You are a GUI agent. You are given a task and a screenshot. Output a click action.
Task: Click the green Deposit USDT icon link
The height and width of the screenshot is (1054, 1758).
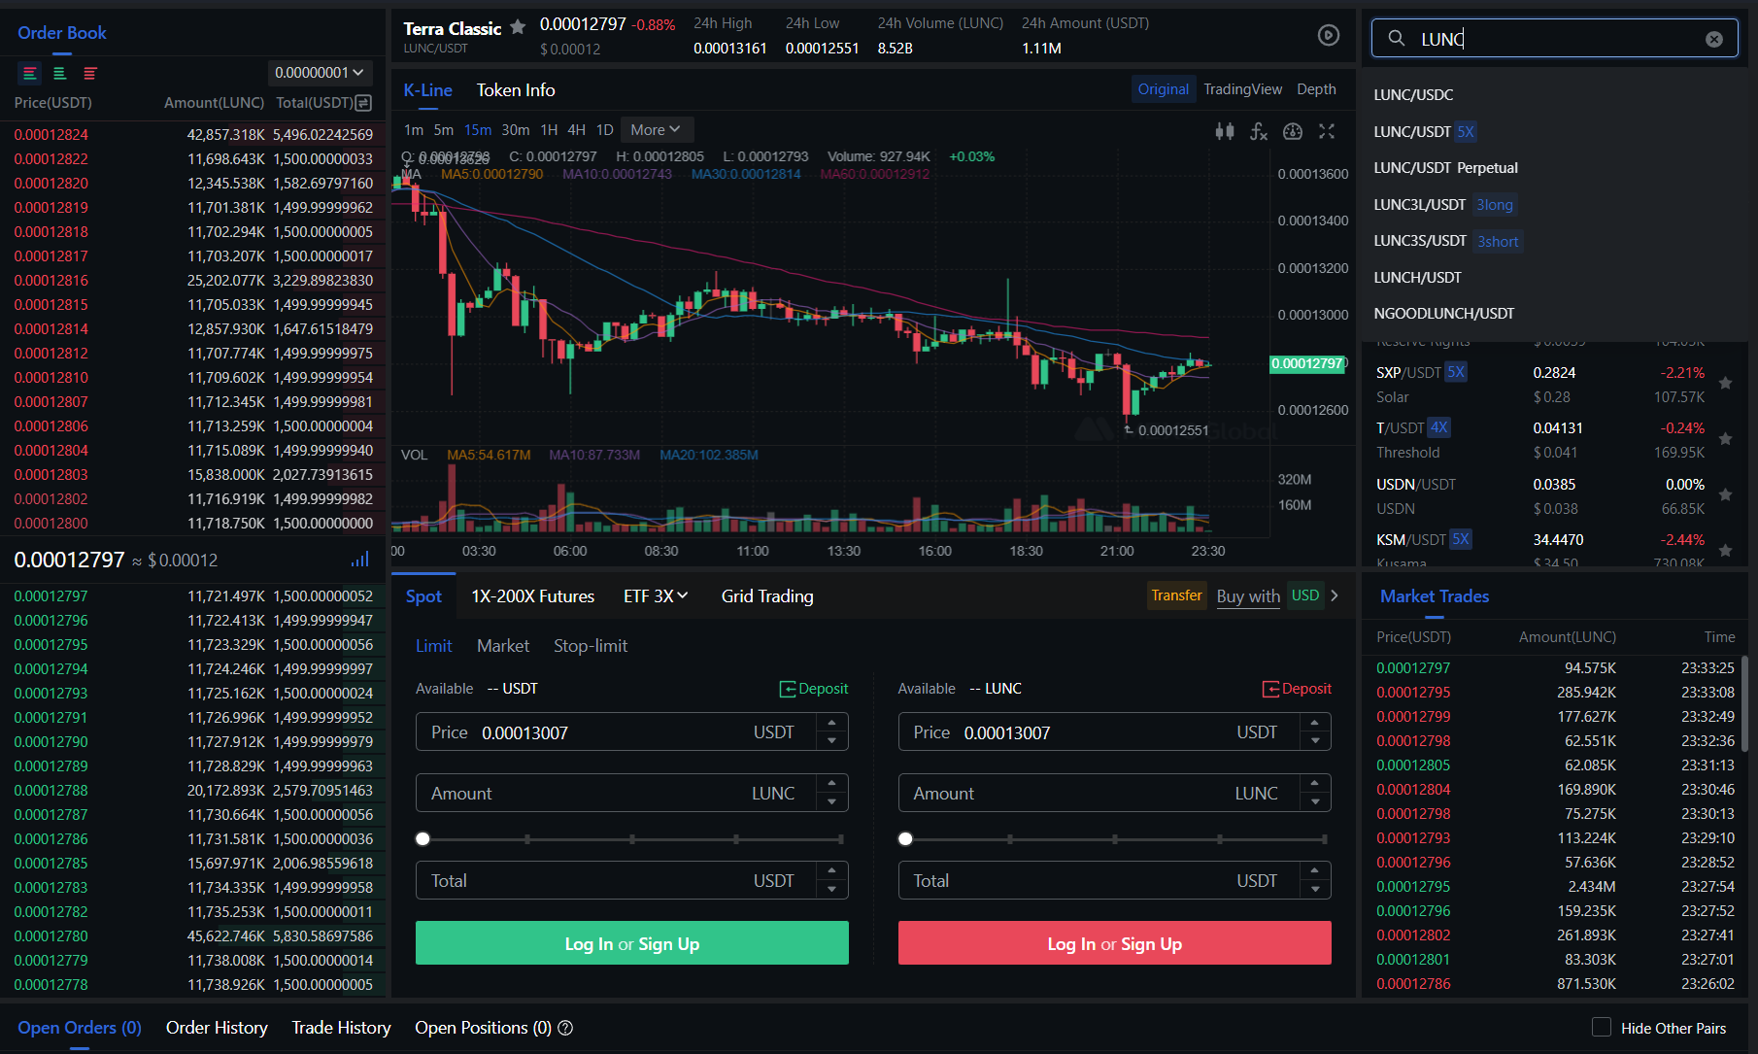814,689
